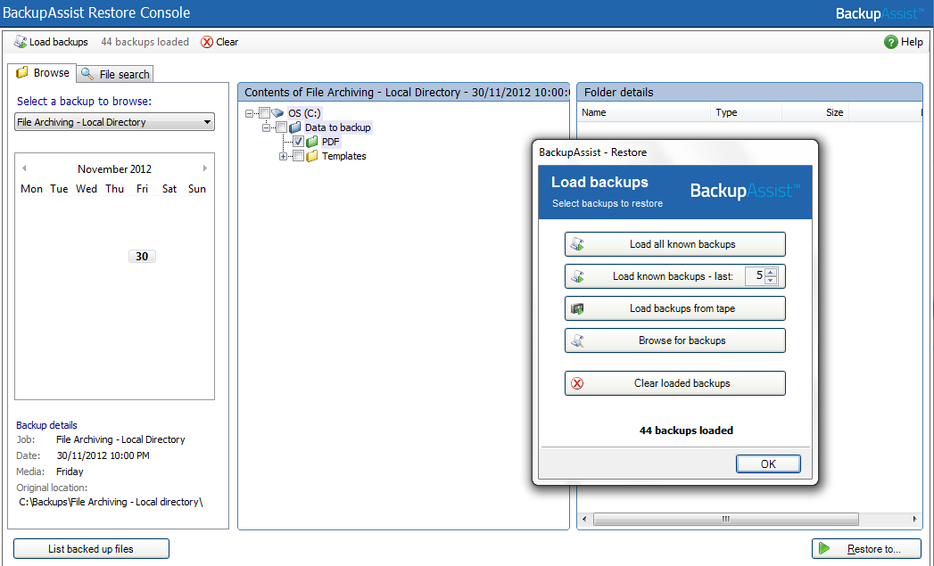Click the Templates folder icon in tree
Image resolution: width=934 pixels, height=566 pixels.
point(312,156)
